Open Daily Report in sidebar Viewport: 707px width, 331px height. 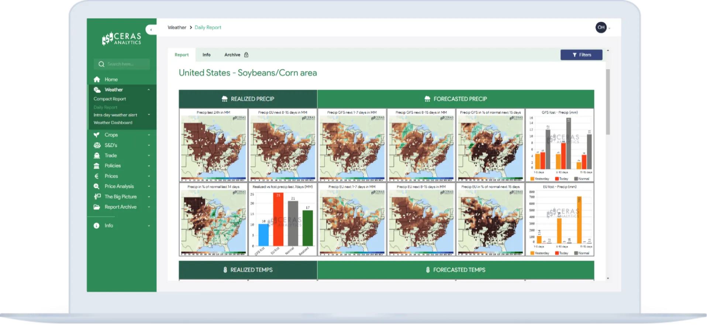pyautogui.click(x=106, y=107)
